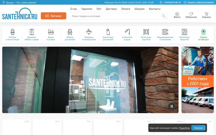Pause the showroom video banner
Viewport: 216px width, 135px height.
[x=172, y=106]
